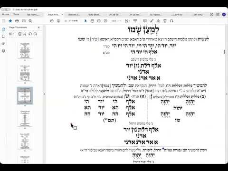Viewport: 228px width, 171px height.
Task: Collapse the left navigation pane handle
Action: [x=45, y=94]
